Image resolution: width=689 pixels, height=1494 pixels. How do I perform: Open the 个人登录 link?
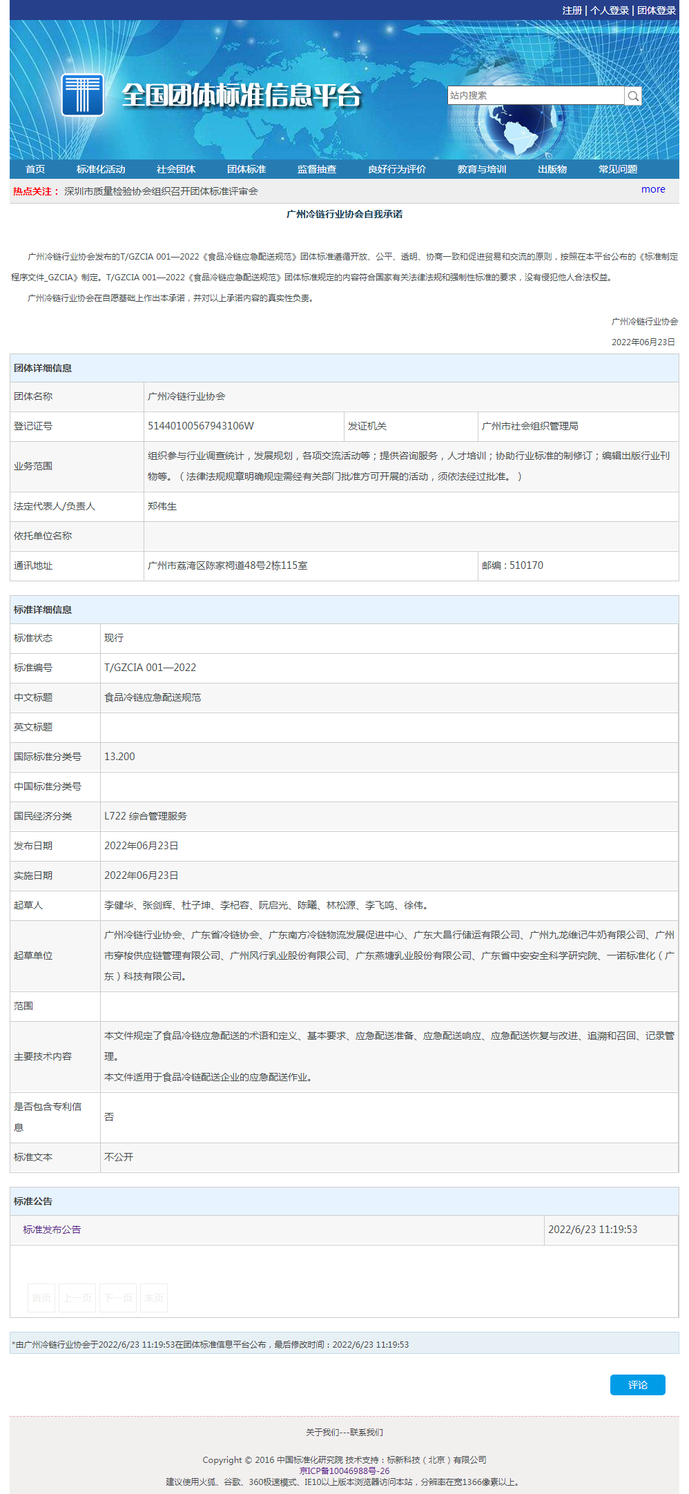610,10
